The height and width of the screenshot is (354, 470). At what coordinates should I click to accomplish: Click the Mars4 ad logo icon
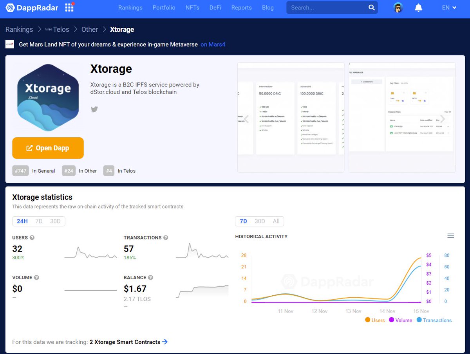[10, 44]
